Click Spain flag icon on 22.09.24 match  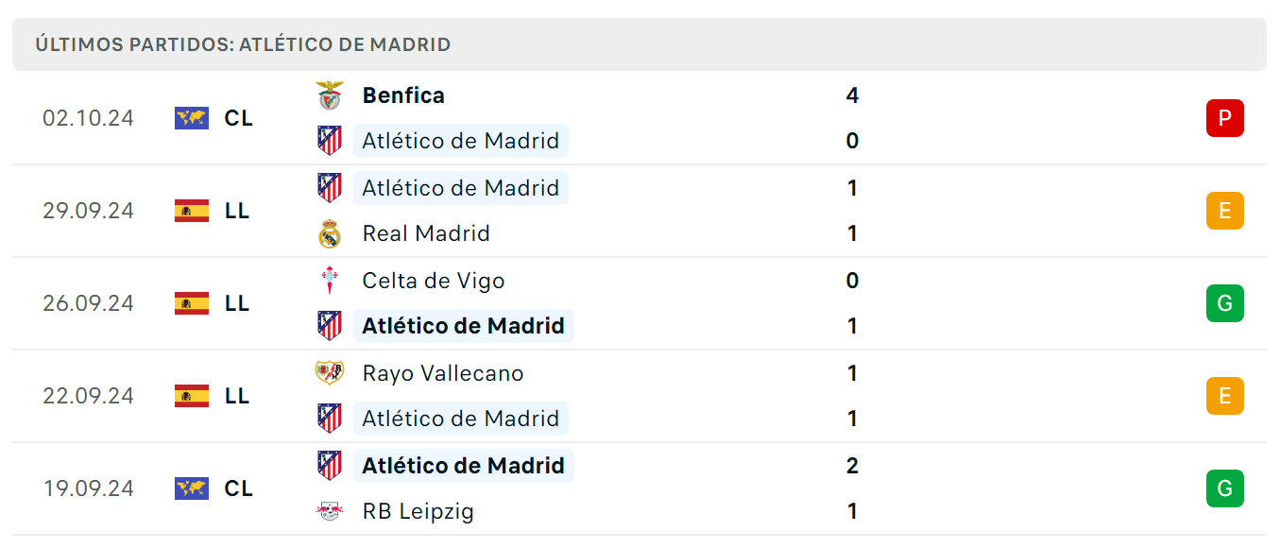click(192, 396)
